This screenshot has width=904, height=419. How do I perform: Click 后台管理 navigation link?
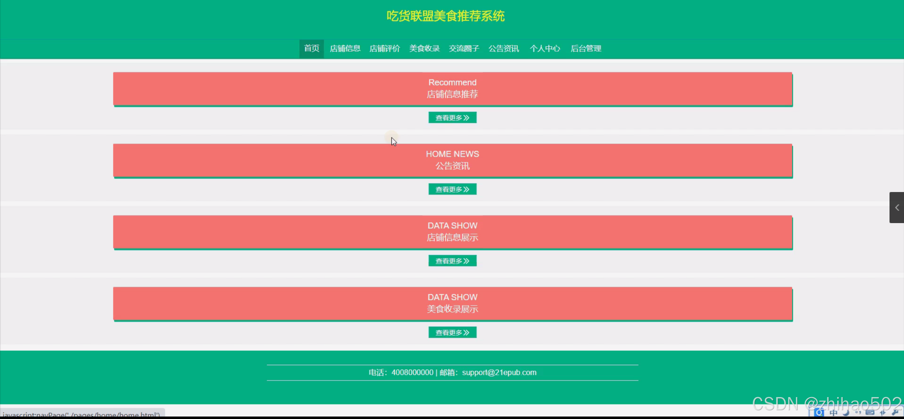586,48
